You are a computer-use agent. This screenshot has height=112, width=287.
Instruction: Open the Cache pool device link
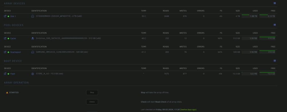13,39
